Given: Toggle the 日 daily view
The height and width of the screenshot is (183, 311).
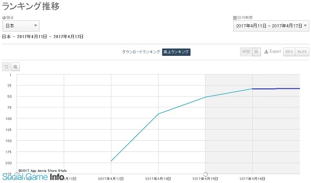Looking at the screenshot, I should [x=257, y=51].
